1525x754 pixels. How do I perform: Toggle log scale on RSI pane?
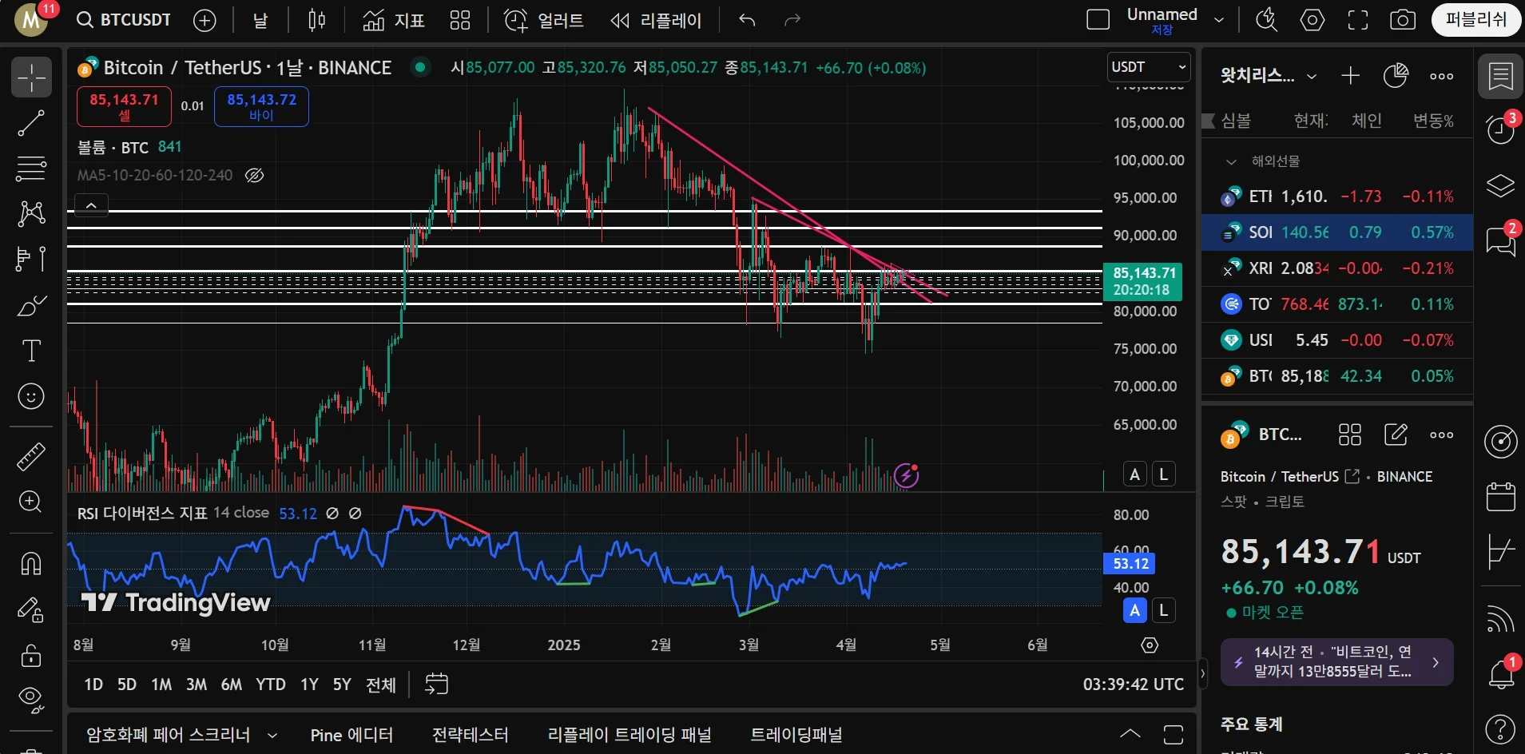pyautogui.click(x=1164, y=610)
